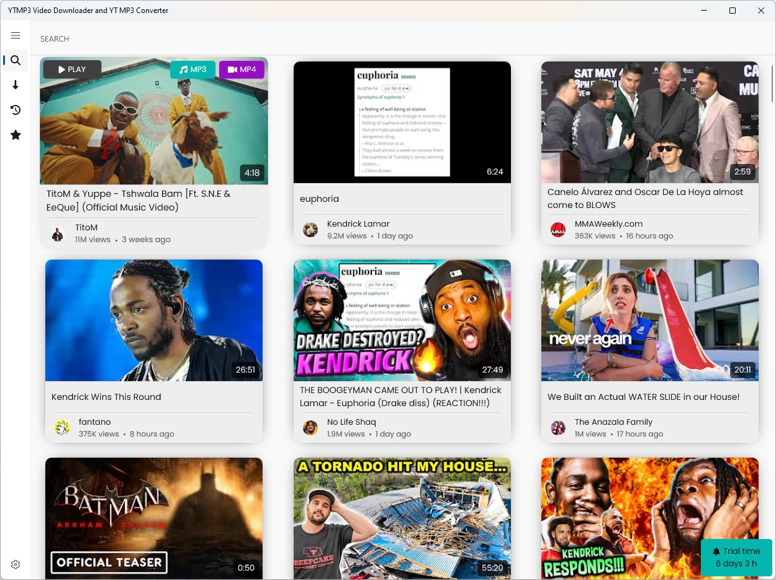Click the 4:18 duration badge
The image size is (776, 580).
tap(252, 173)
